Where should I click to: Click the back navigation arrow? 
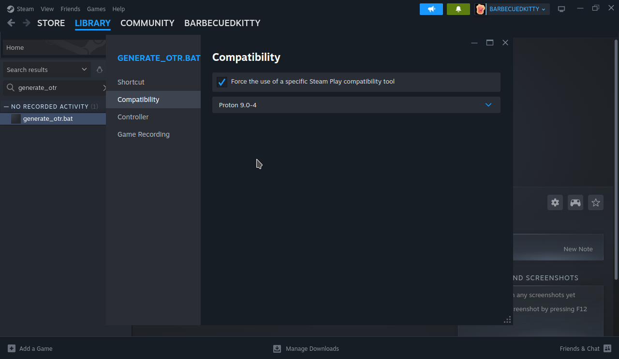[11, 23]
